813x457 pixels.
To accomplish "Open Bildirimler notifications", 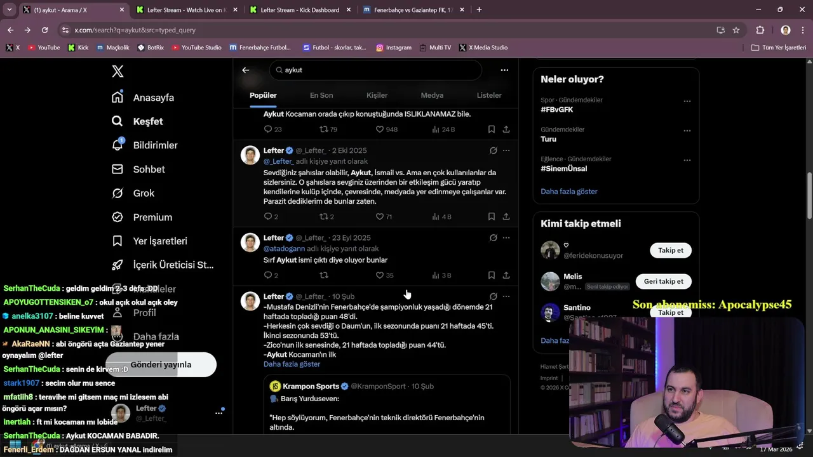I will click(x=145, y=145).
